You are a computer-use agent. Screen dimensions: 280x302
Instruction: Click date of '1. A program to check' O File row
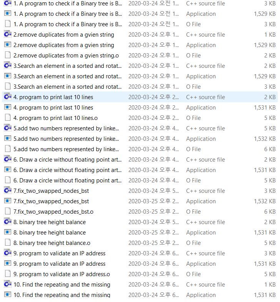[153, 24]
